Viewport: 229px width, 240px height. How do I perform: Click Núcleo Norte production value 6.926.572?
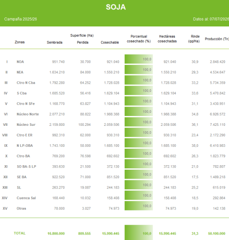pyautogui.click(x=217, y=114)
